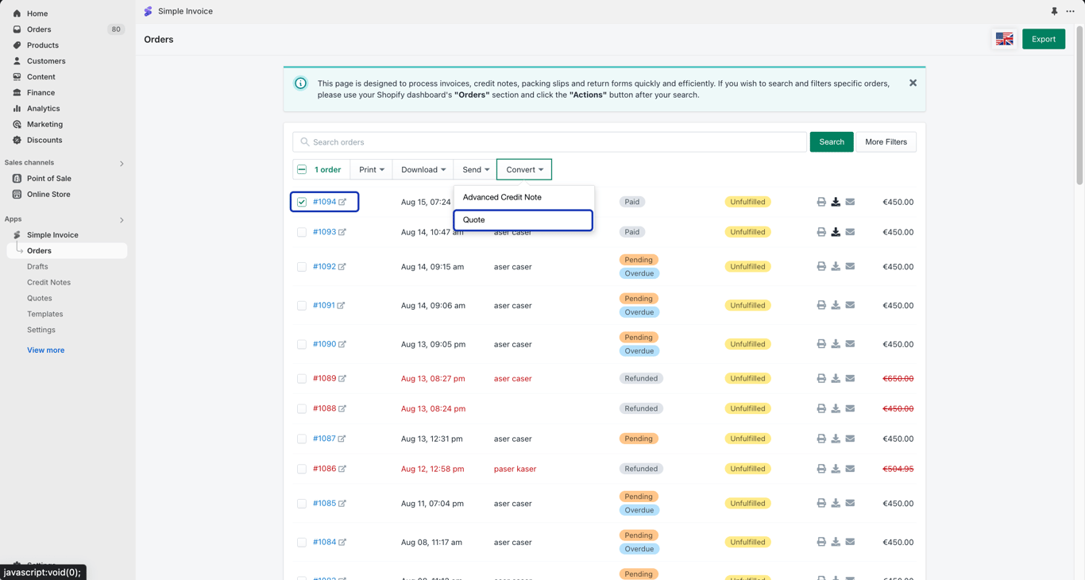1085x580 pixels.
Task: Focus the Search orders field
Action: pyautogui.click(x=550, y=142)
